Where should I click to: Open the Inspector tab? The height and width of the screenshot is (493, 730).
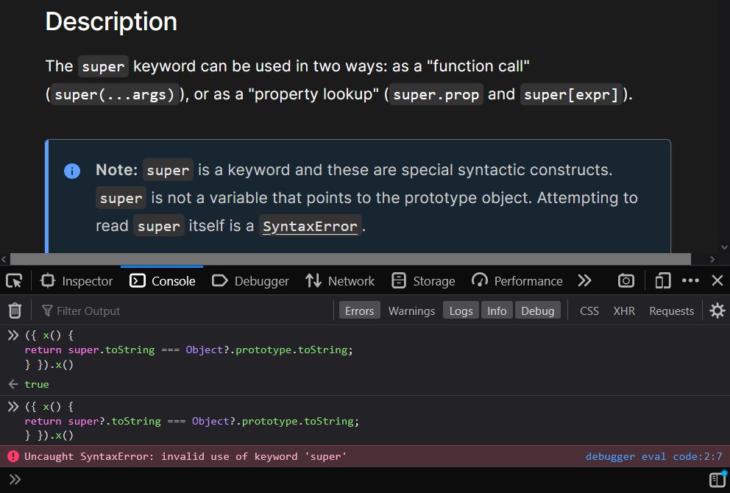(x=77, y=280)
